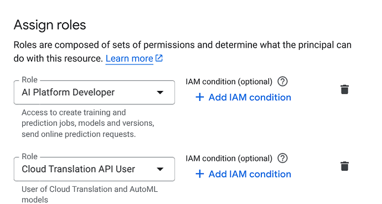Viewport: 382px width, 204px height.
Task: Click the second 'IAM condition (optional)' label
Action: click(x=229, y=159)
